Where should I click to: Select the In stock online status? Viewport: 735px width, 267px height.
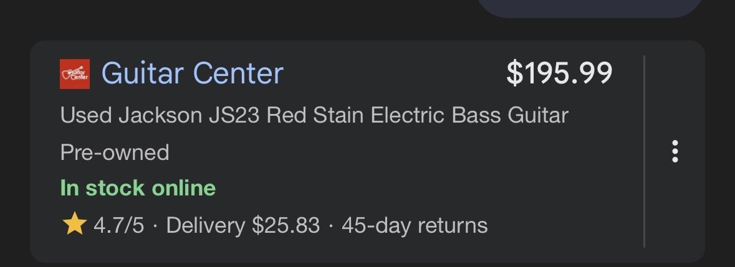(x=138, y=188)
